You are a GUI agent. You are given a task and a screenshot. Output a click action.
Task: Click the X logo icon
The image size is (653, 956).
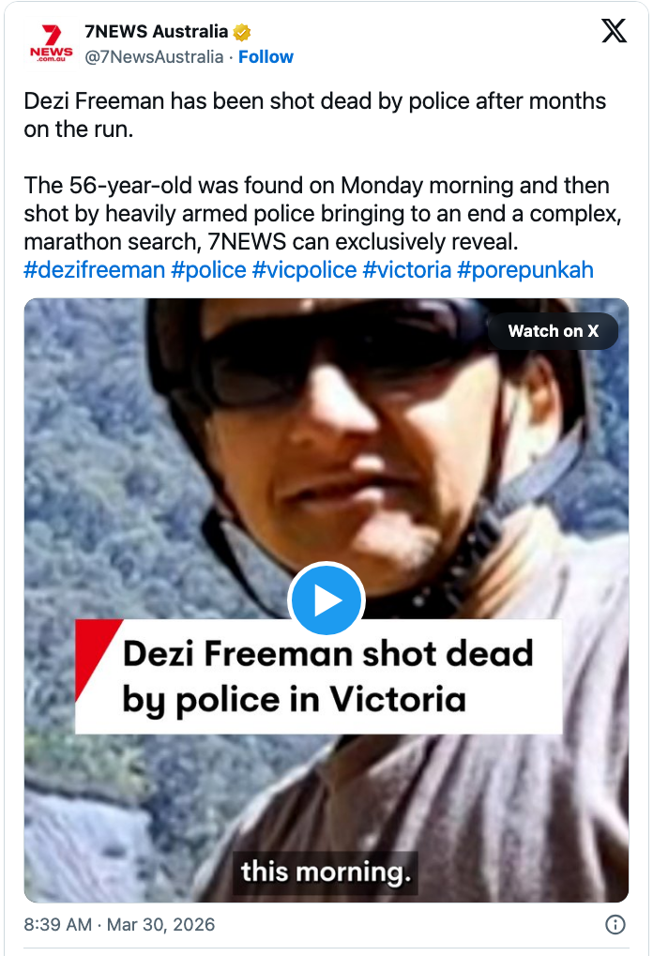614,33
